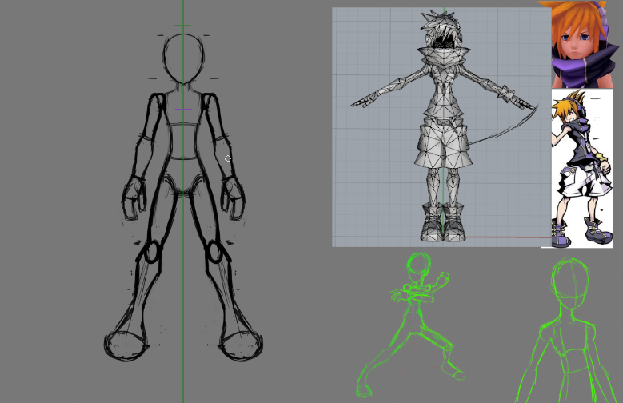Click the wireframe model's boots
Viewport: 623px width, 403px height.
443,223
